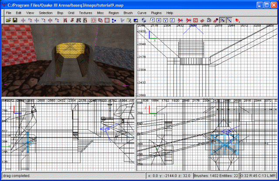Minimize the Radiant editor window

(260, 5)
